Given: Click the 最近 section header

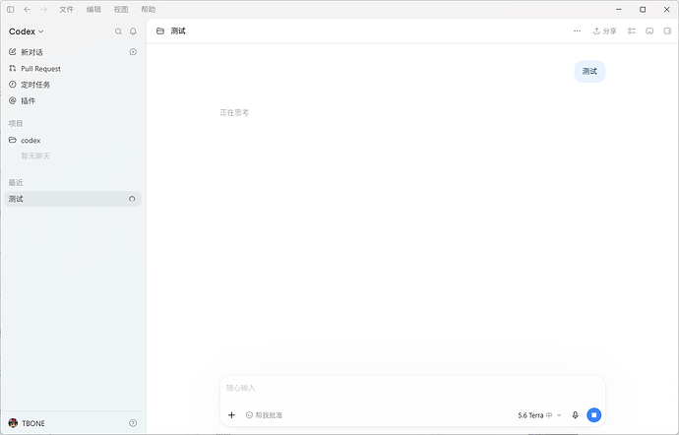Looking at the screenshot, I should tap(16, 182).
